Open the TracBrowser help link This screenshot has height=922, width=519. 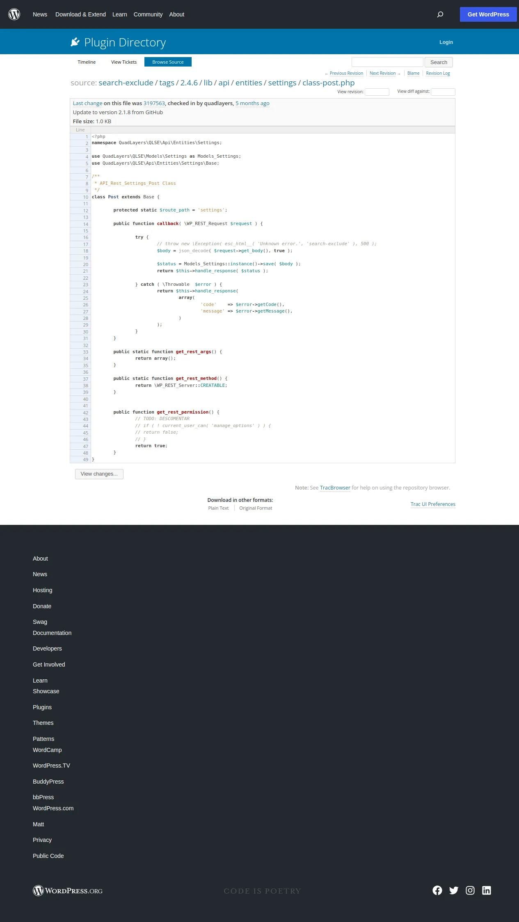[x=335, y=488]
